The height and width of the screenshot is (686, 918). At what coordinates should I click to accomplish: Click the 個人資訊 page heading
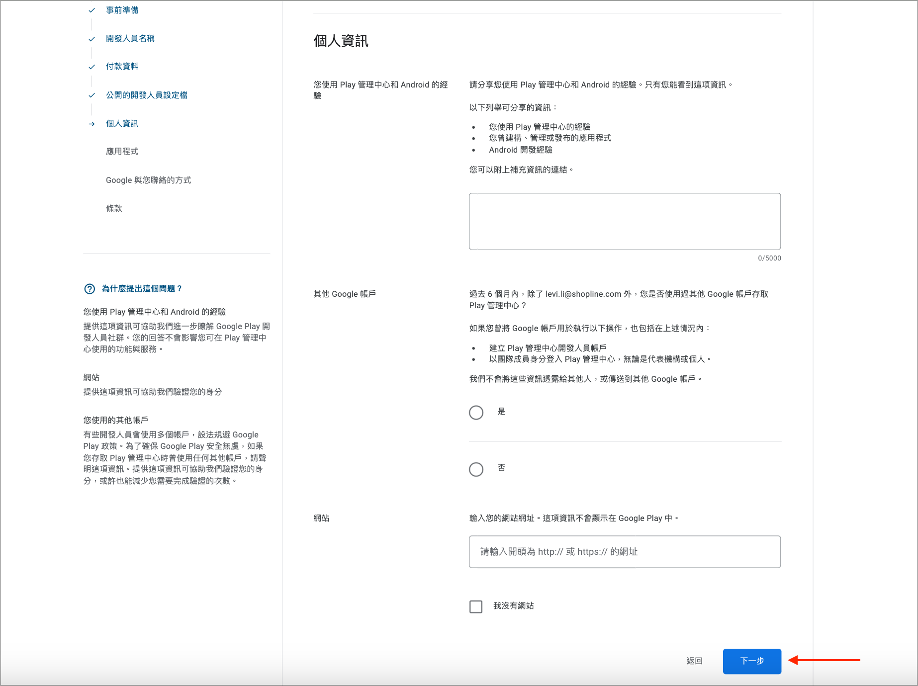pos(341,41)
